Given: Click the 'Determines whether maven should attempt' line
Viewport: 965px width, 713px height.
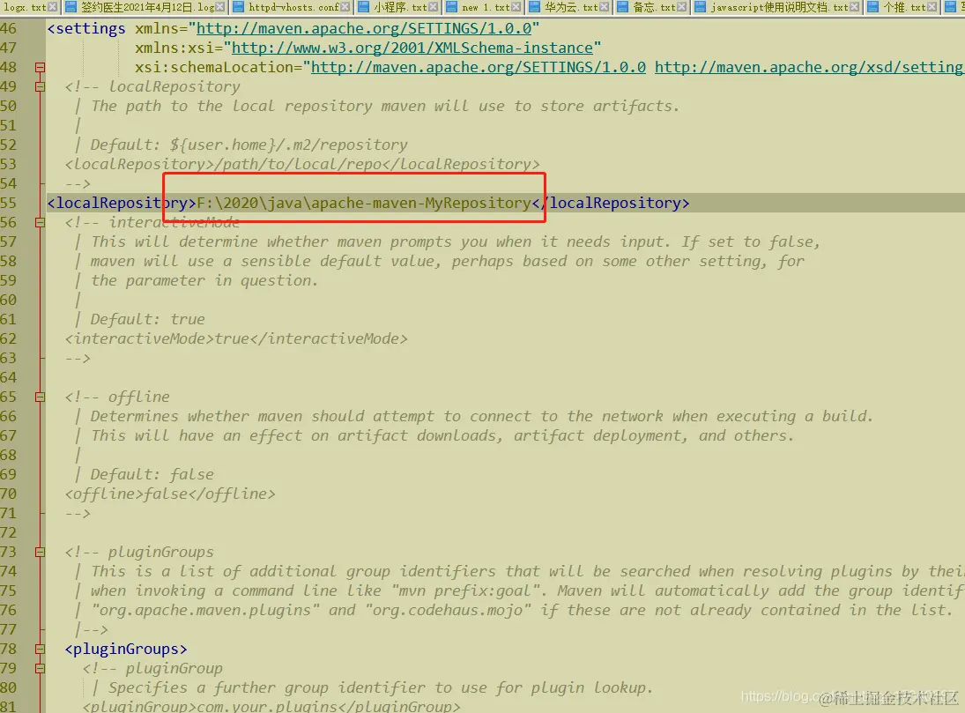Looking at the screenshot, I should (x=482, y=416).
